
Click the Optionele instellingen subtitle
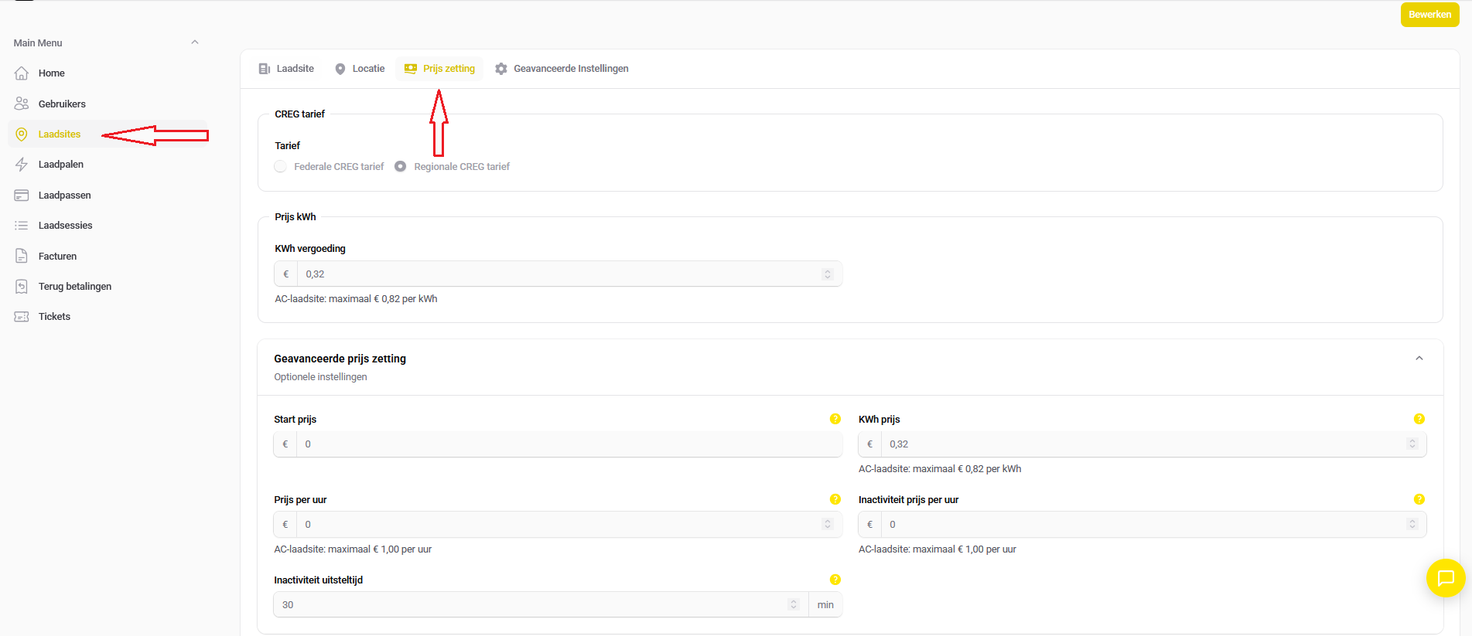point(320,377)
